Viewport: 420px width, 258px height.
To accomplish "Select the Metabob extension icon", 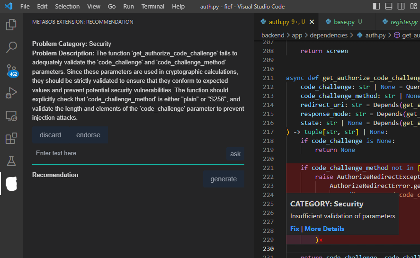I will tap(11, 184).
